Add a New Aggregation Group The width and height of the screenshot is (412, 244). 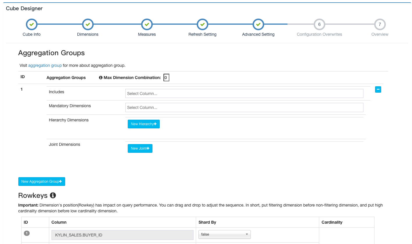pyautogui.click(x=42, y=182)
